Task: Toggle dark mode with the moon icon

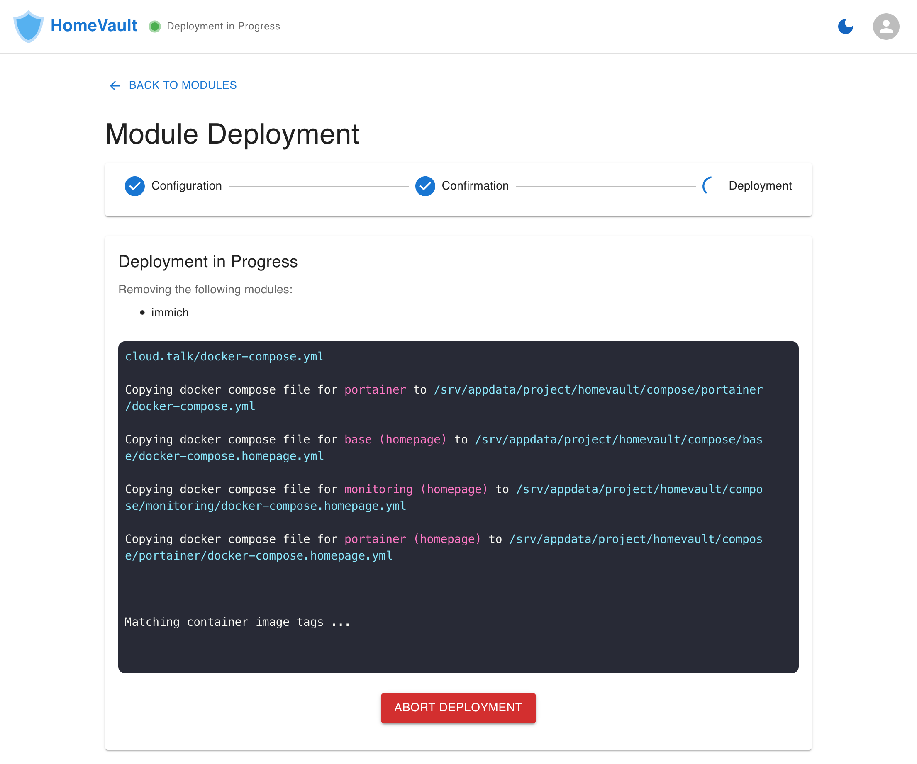Action: coord(845,27)
